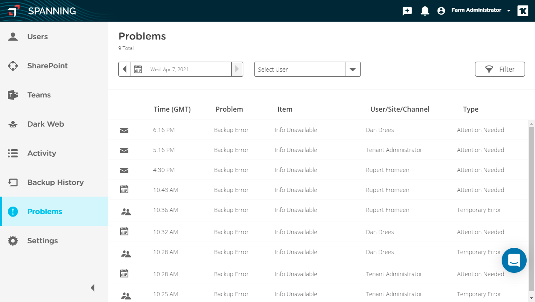Open the notifications bell
535x302 pixels.
click(425, 11)
